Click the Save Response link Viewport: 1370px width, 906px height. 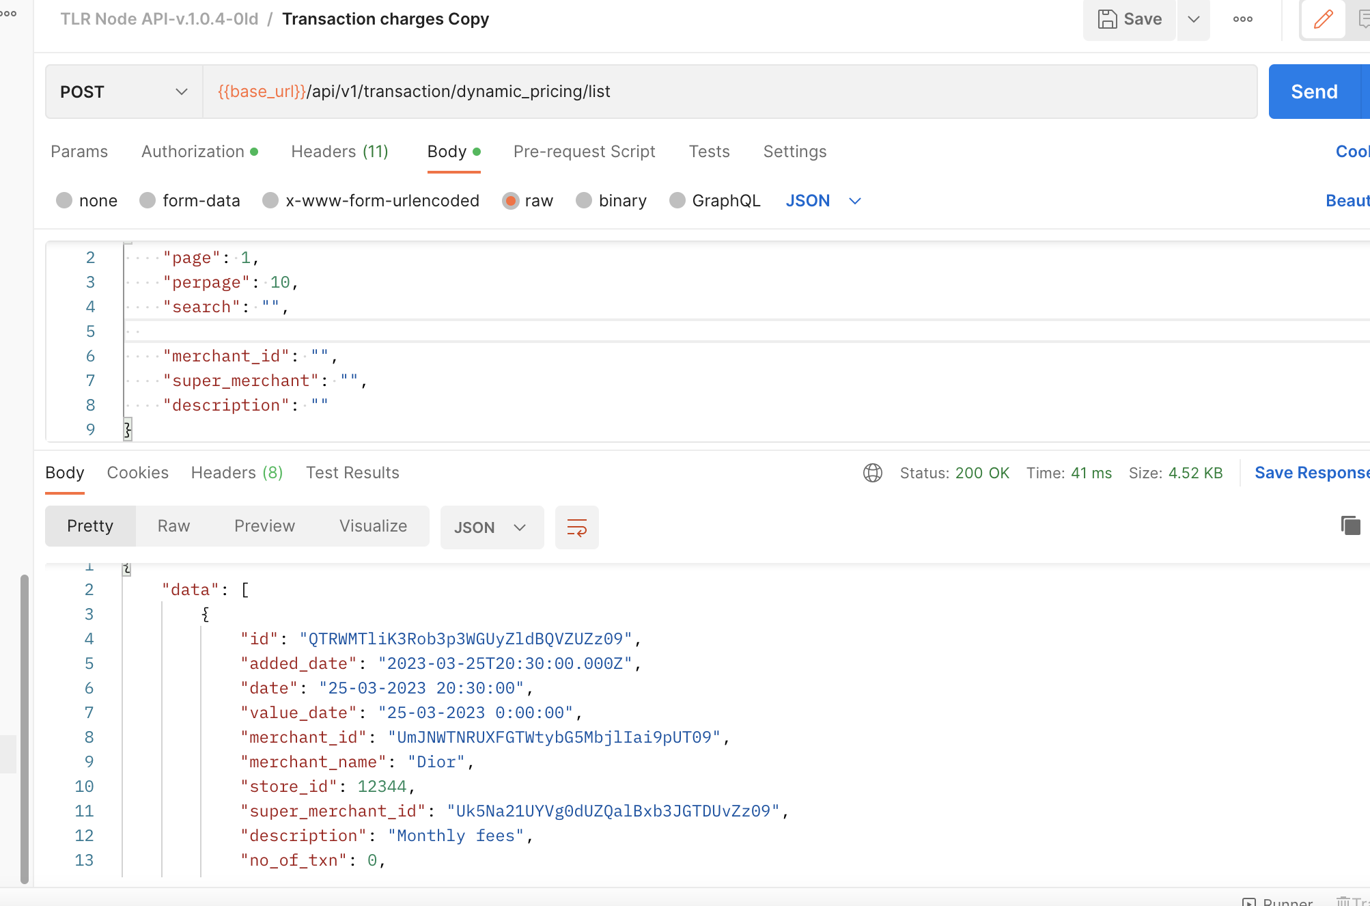point(1312,473)
